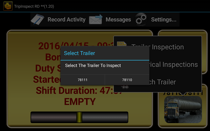Image resolution: width=210 pixels, height=131 pixels.
Task: Click the Messages envelope icon
Action: [x=96, y=20]
